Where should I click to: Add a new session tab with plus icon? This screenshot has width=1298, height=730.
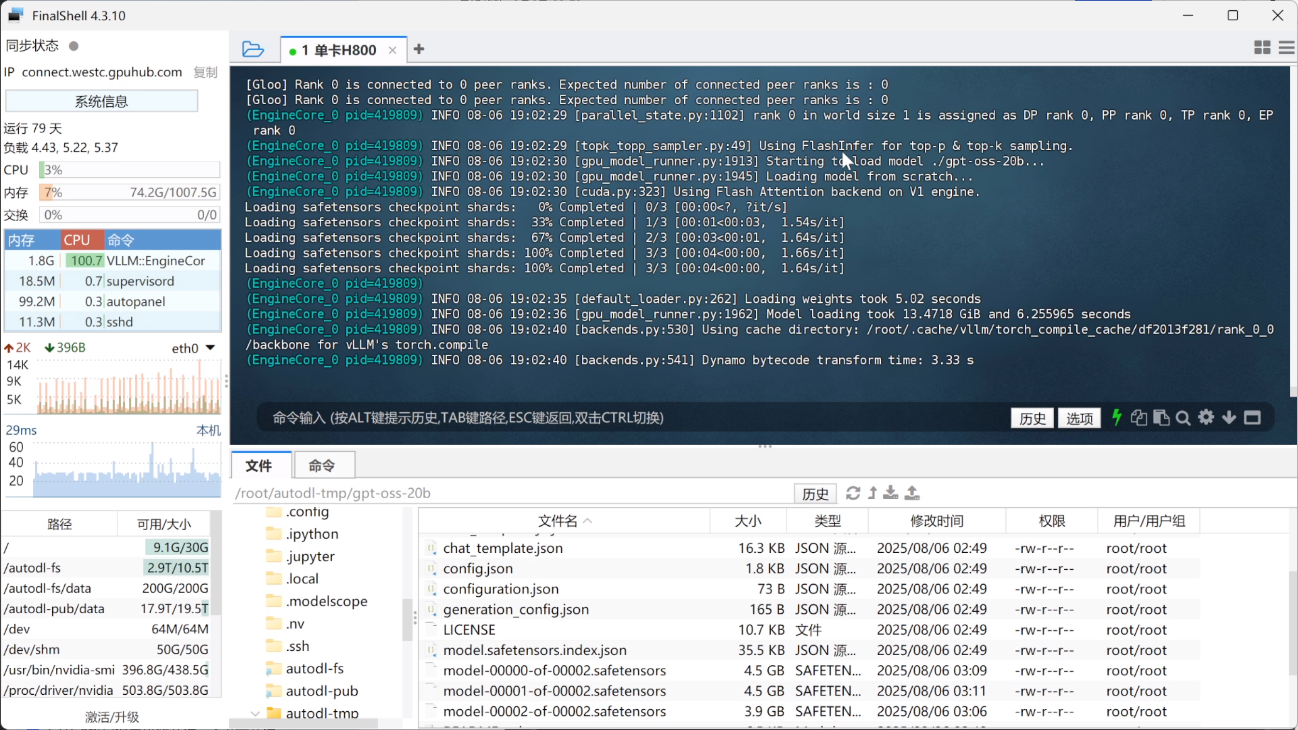pos(419,49)
